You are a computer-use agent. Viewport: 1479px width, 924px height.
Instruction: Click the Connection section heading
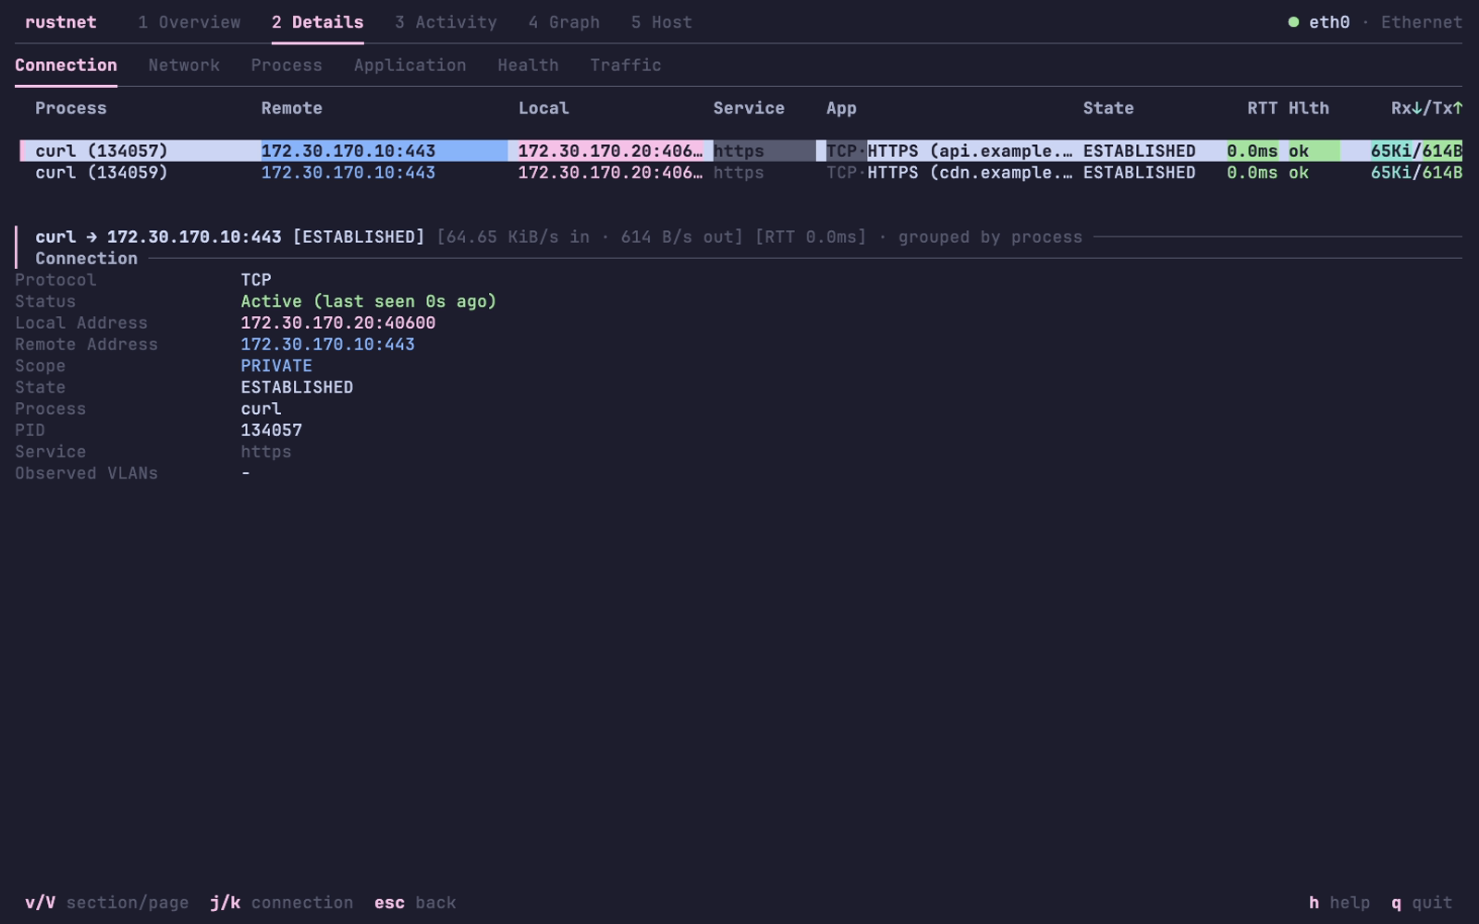coord(86,259)
